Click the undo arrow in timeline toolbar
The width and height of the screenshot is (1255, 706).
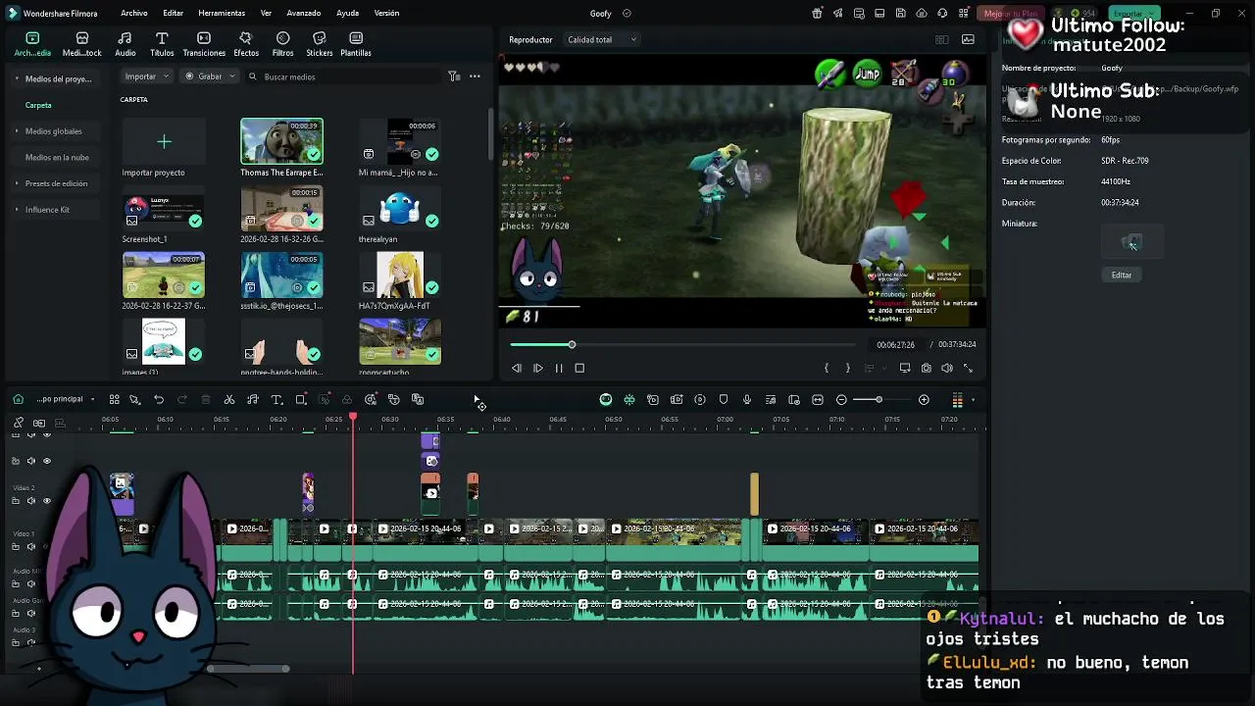(x=159, y=400)
